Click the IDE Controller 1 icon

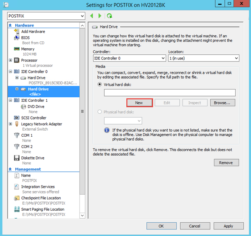click(16, 101)
